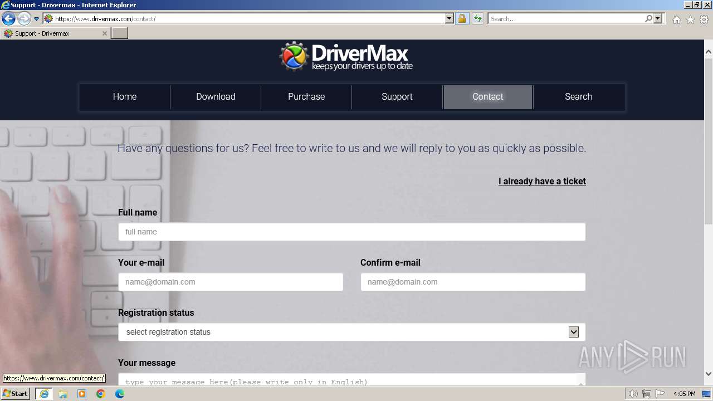Screen dimensions: 713x401
Task: Click the Home icon in toolbar
Action: (676, 19)
